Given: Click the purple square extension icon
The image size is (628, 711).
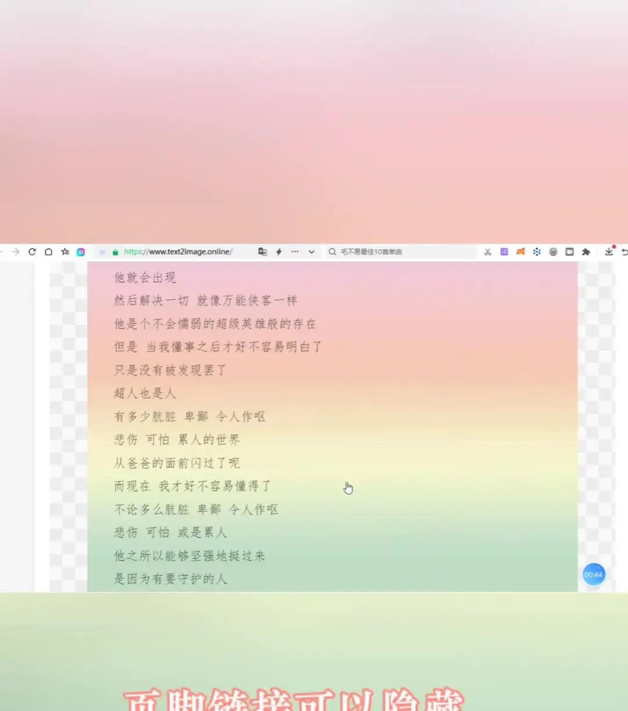Looking at the screenshot, I should pos(504,252).
